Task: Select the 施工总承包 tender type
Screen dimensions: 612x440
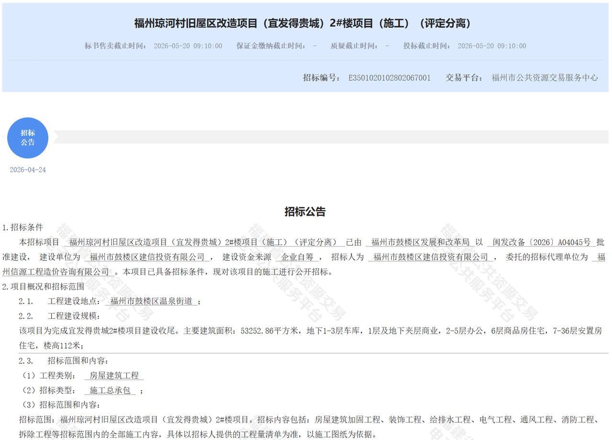Action: click(x=110, y=390)
